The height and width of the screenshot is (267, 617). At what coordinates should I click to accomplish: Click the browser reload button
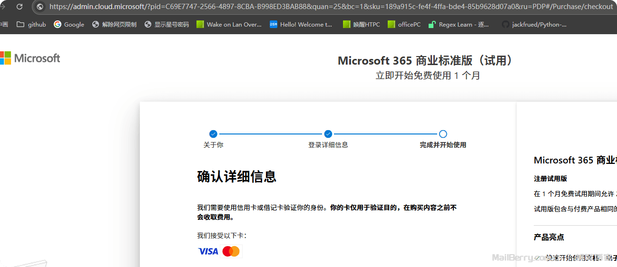coord(20,7)
